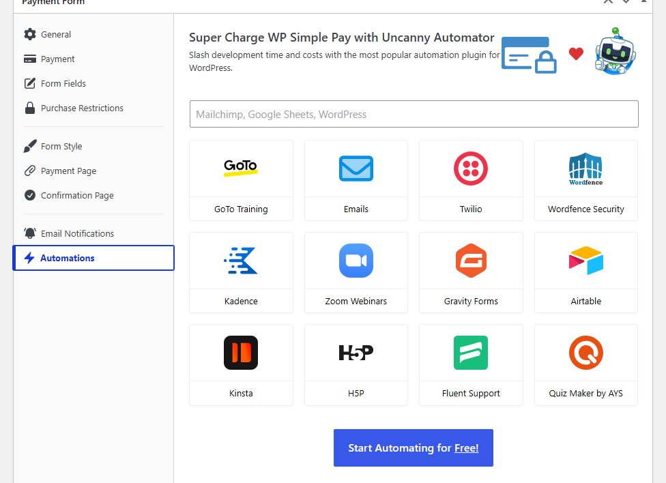Click the Form Style brush icon
The width and height of the screenshot is (666, 483).
click(x=30, y=146)
